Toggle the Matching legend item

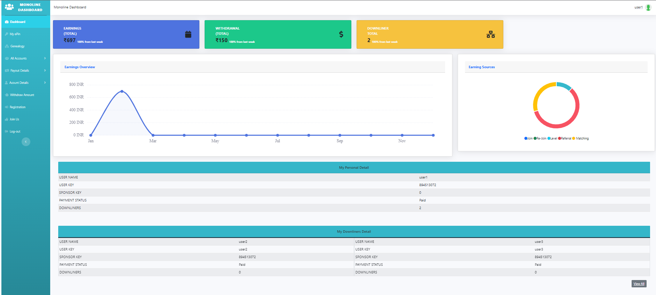[582, 138]
